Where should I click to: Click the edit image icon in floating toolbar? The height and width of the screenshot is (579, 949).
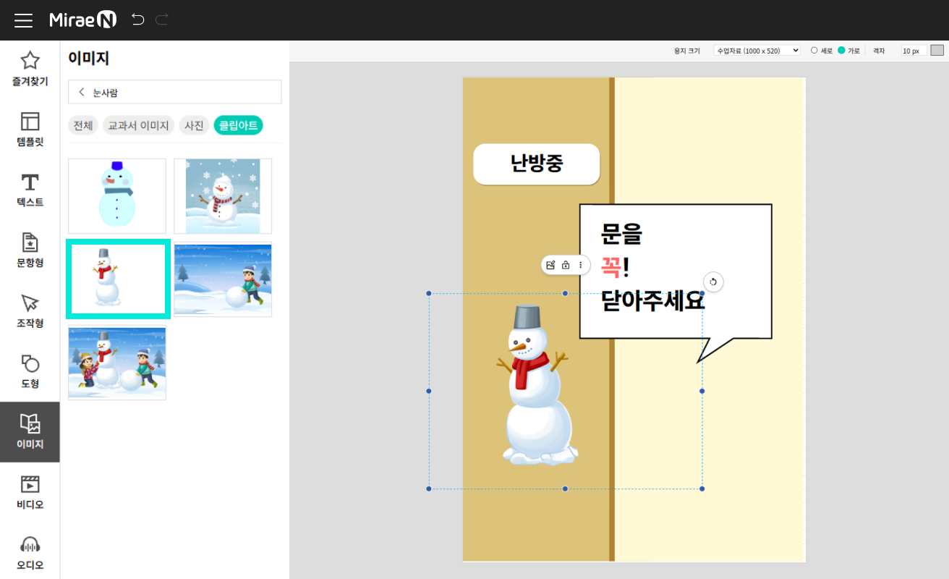(550, 265)
